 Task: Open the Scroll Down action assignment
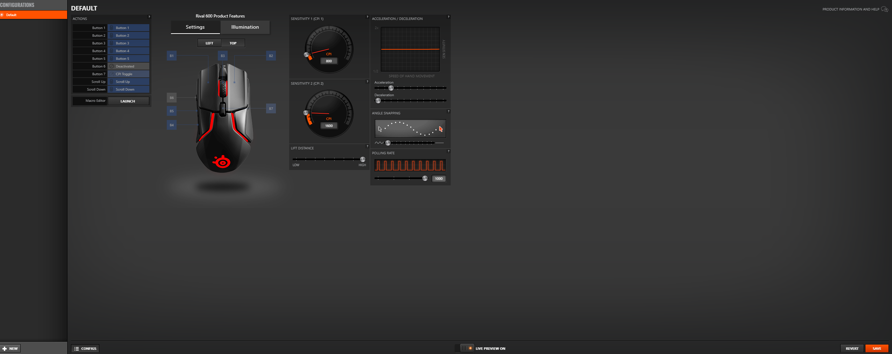pos(128,89)
